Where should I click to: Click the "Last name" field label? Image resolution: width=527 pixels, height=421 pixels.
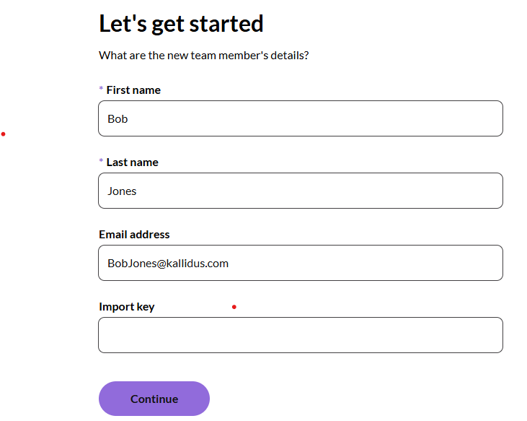coord(132,162)
